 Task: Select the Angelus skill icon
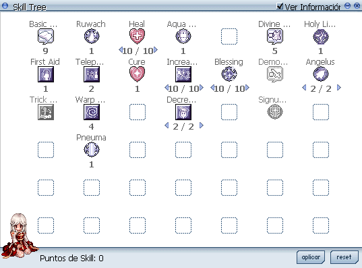[x=321, y=74]
